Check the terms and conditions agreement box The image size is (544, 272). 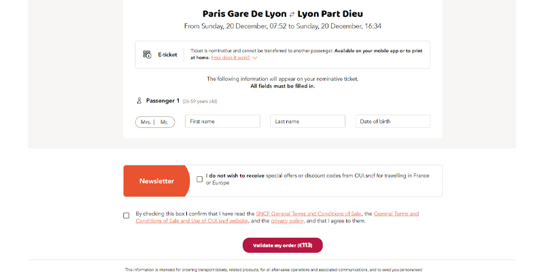[x=126, y=216]
